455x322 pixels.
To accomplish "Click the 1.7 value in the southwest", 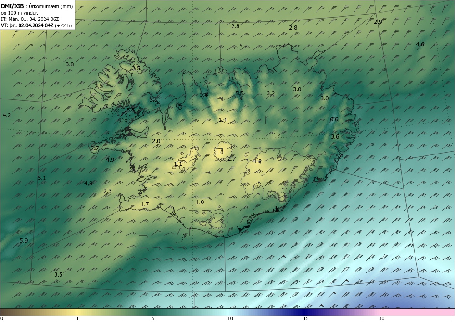I will (145, 204).
